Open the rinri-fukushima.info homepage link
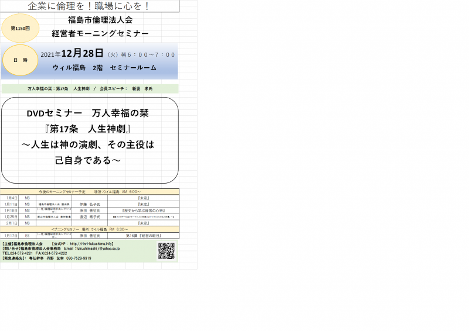Image resolution: width=469 pixels, height=331 pixels. pos(91,244)
